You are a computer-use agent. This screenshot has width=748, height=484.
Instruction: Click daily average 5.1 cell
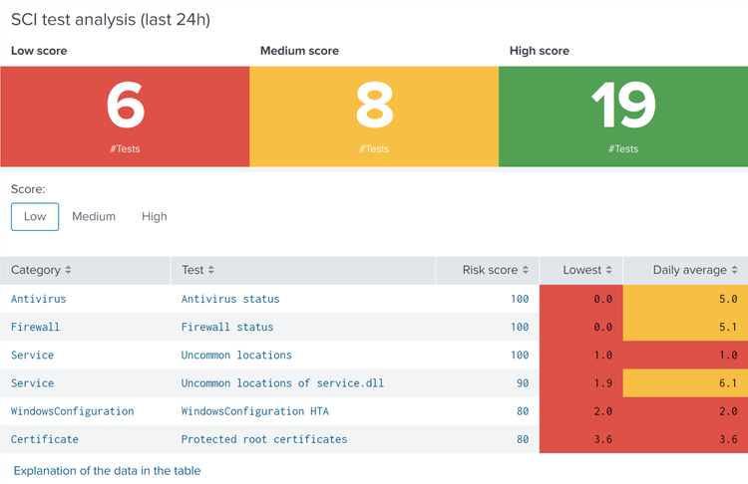point(685,328)
